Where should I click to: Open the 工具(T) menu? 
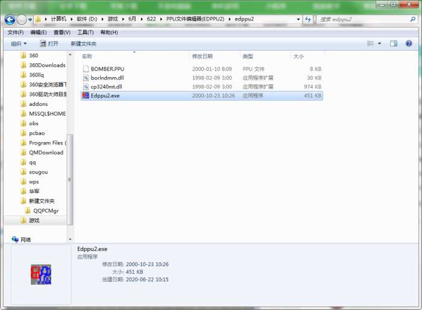(86, 33)
